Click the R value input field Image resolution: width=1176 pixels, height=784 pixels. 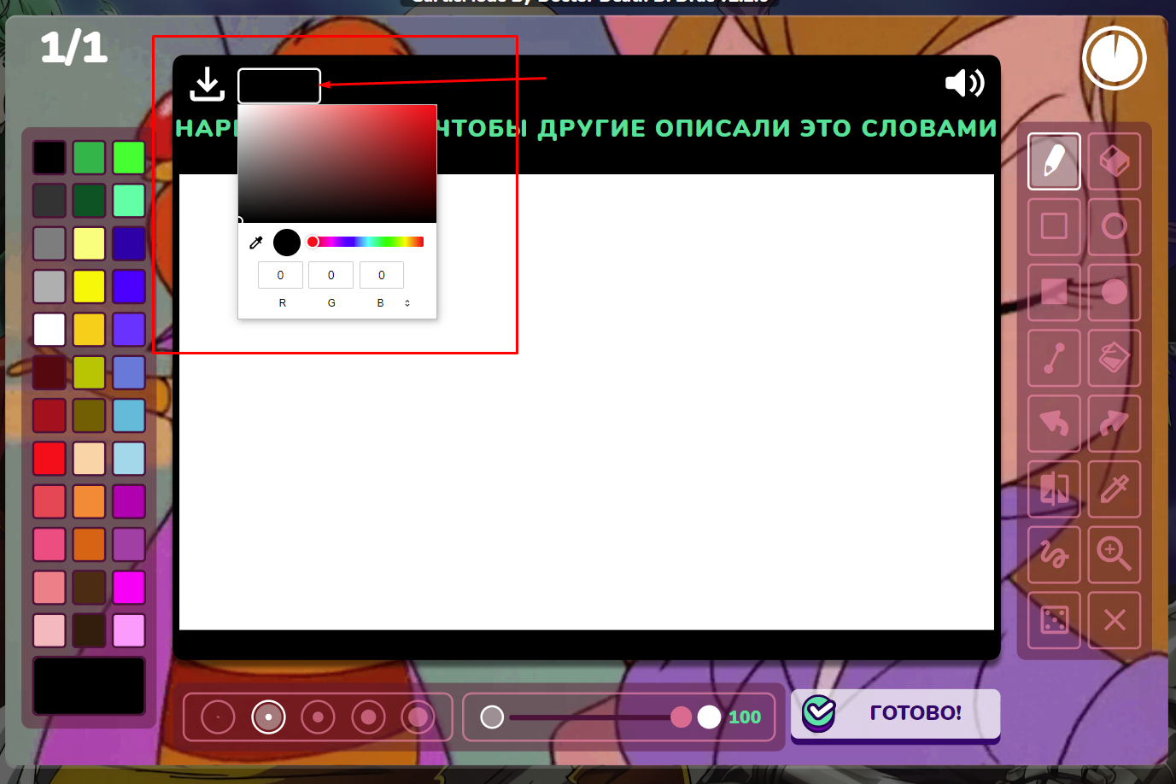tap(280, 275)
